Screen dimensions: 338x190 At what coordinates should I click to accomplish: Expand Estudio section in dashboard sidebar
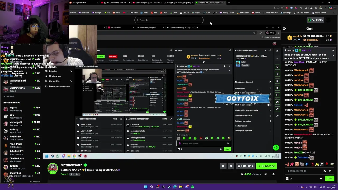pyautogui.click(x=58, y=71)
